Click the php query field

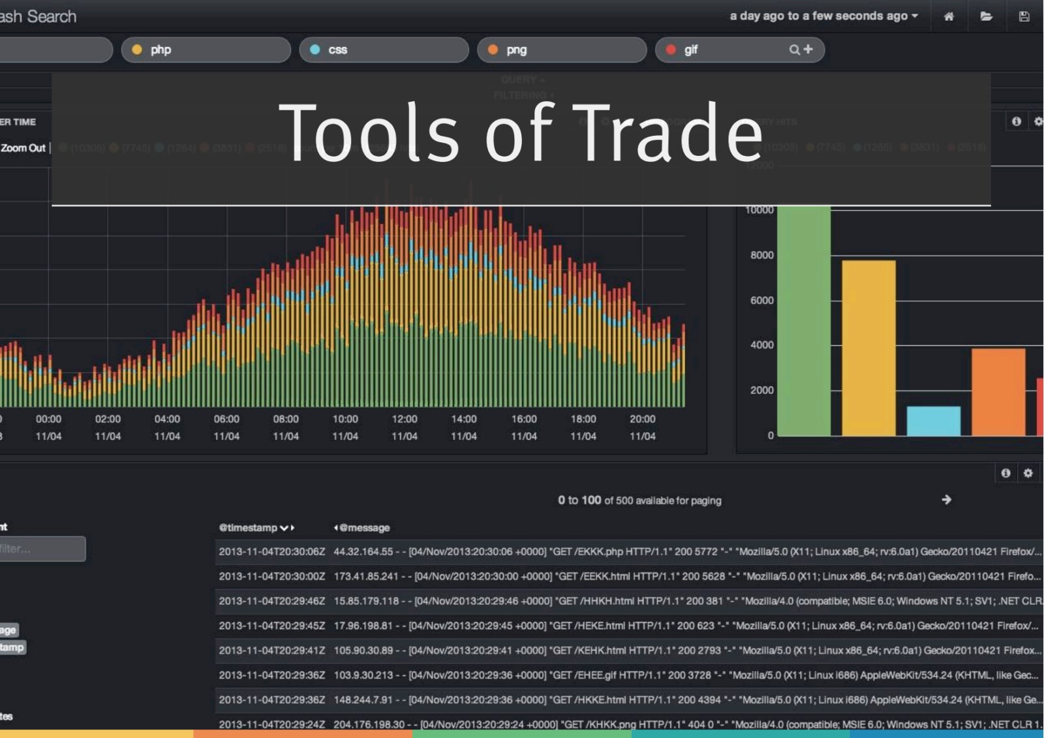click(x=206, y=50)
